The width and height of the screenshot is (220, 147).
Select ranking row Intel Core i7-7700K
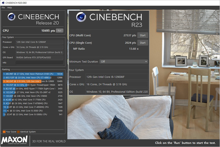(x=33, y=100)
